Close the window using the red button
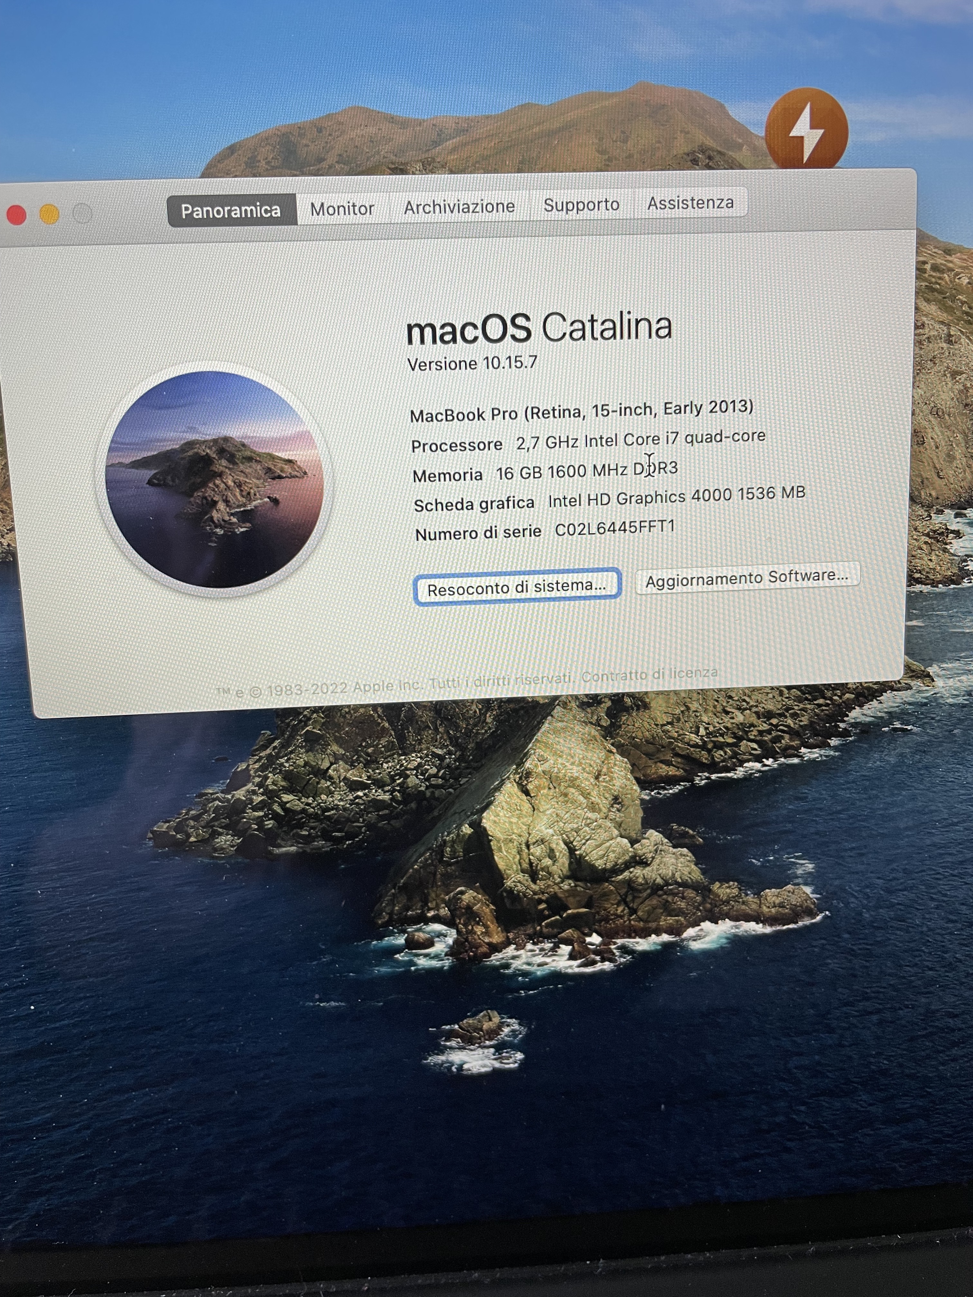973x1297 pixels. [16, 215]
